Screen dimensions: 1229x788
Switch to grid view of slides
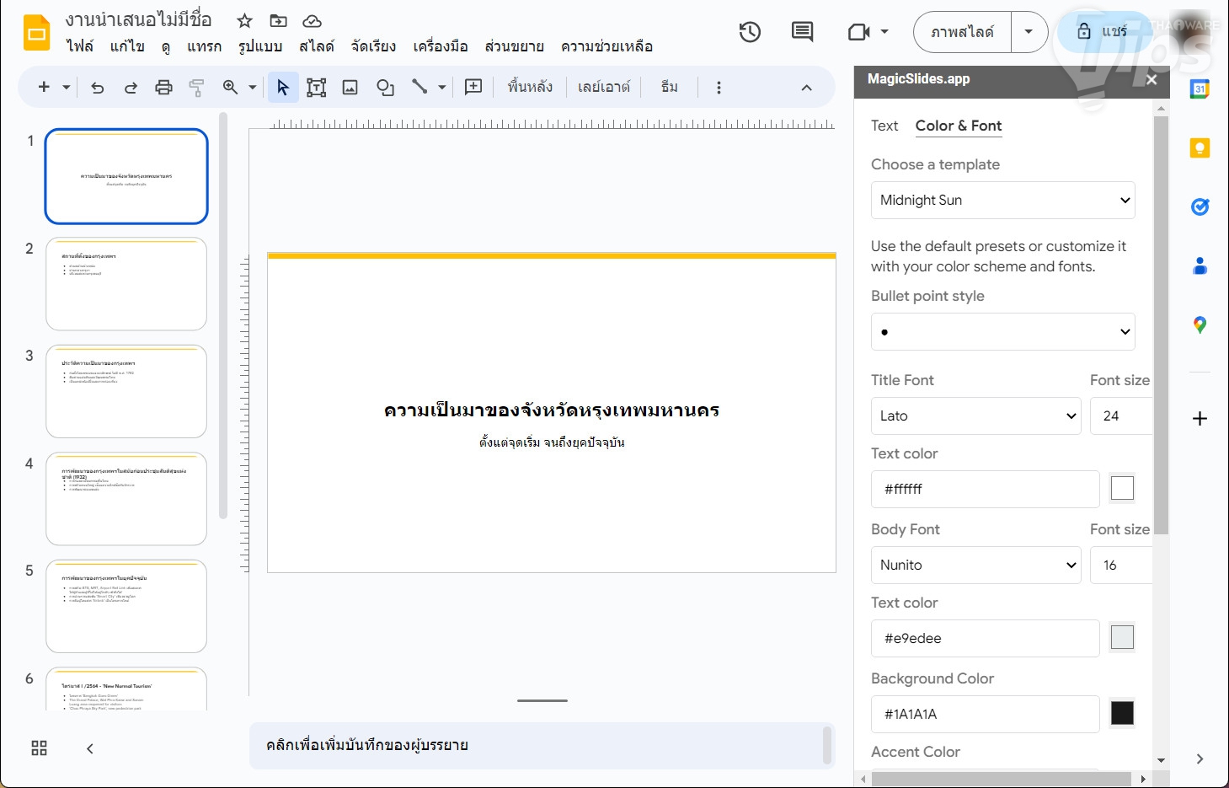tap(39, 748)
